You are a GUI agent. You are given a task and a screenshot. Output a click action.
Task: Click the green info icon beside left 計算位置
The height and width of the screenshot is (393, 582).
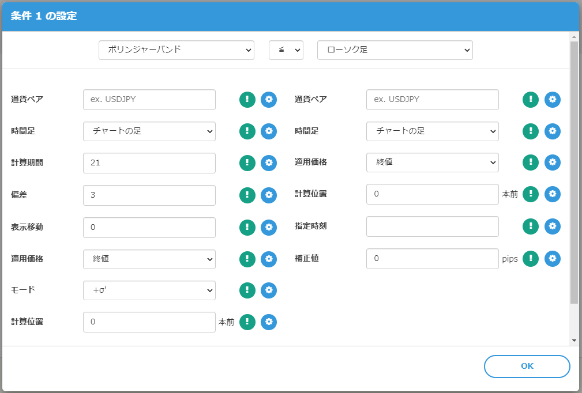(x=247, y=322)
